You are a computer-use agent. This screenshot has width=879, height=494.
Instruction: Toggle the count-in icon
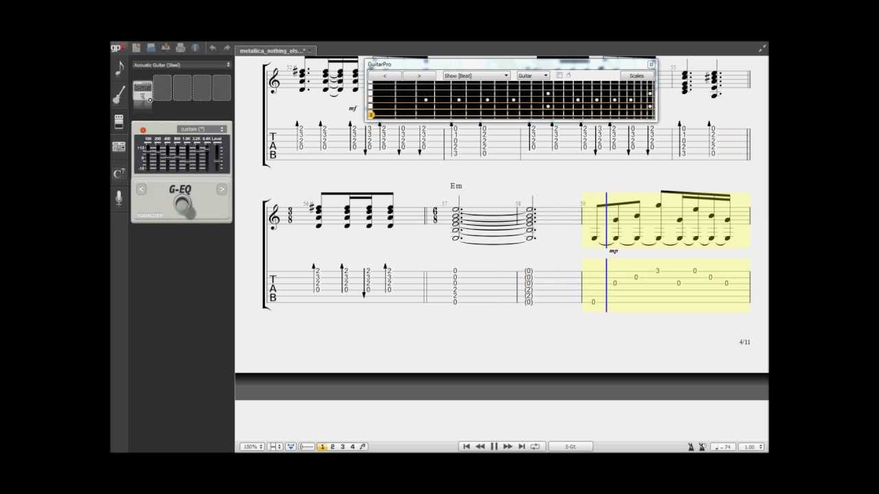[703, 447]
